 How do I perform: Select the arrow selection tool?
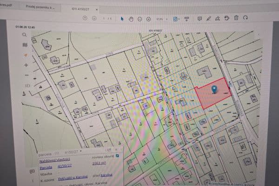click(122, 19)
